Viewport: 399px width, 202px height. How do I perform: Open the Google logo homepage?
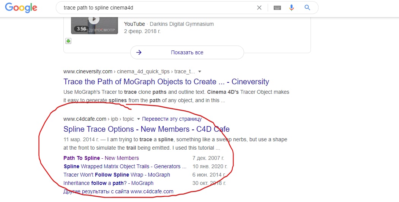21,8
